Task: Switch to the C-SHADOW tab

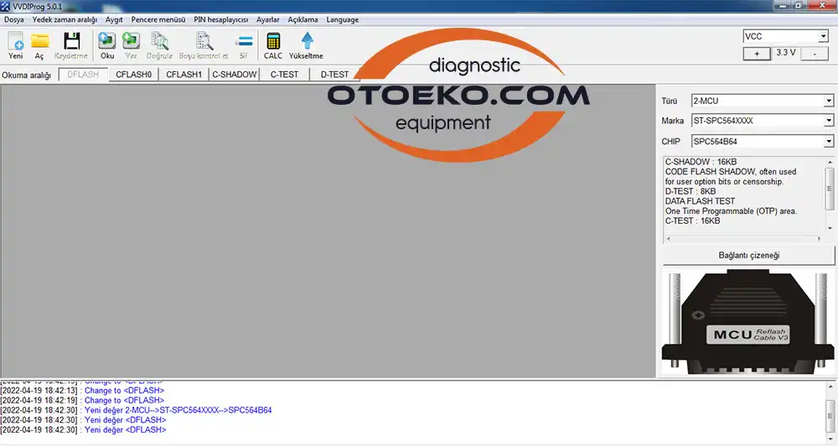Action: point(235,75)
